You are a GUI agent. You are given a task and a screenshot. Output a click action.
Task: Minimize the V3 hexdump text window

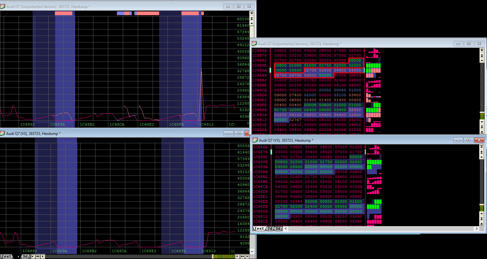pyautogui.click(x=458, y=140)
